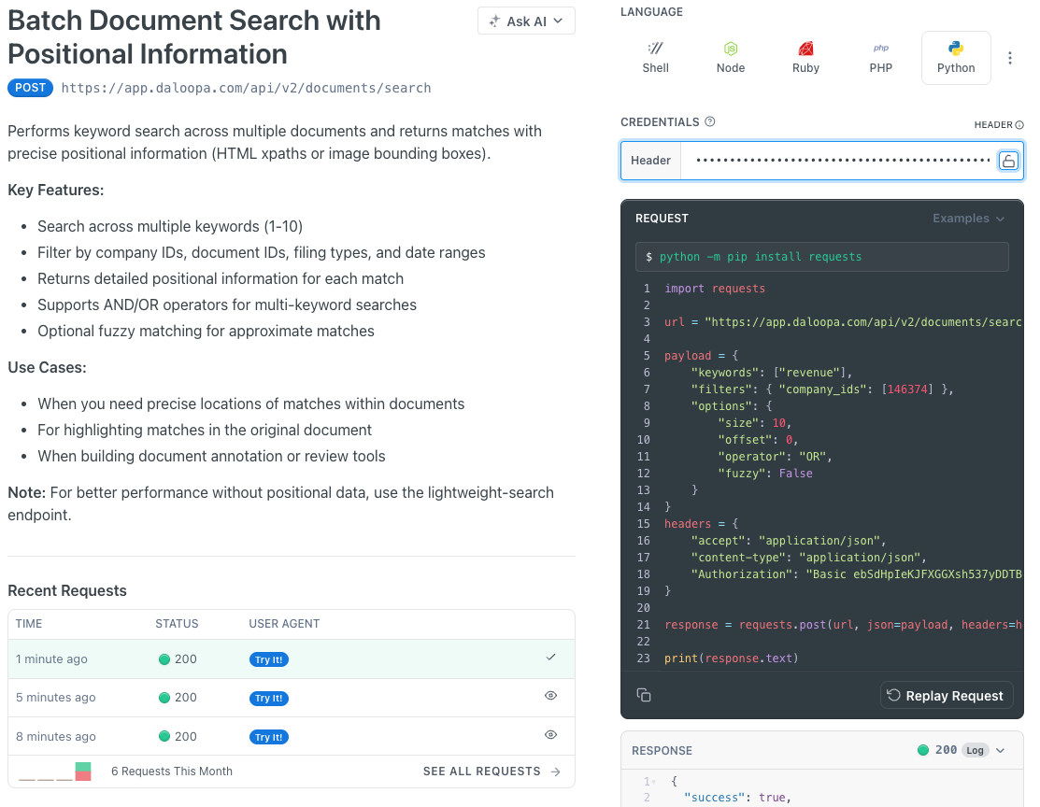Click the credentials help question icon
Screen dimensions: 1040x807
click(710, 122)
